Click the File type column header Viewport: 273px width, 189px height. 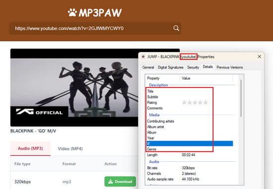click(22, 164)
